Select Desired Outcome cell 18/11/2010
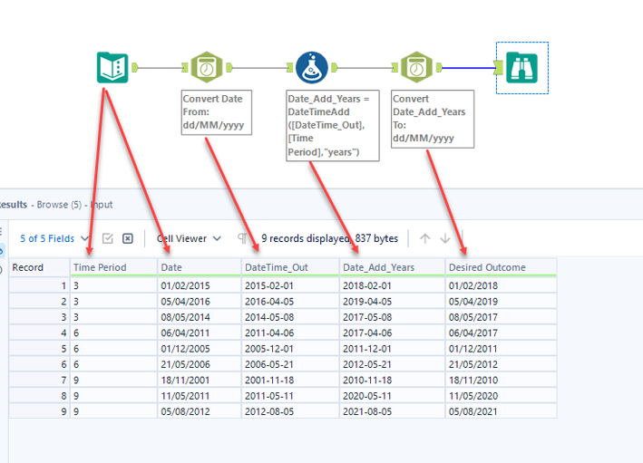This screenshot has height=463, width=643. (x=502, y=381)
